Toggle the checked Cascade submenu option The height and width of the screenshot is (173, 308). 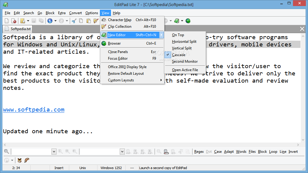coord(185,55)
